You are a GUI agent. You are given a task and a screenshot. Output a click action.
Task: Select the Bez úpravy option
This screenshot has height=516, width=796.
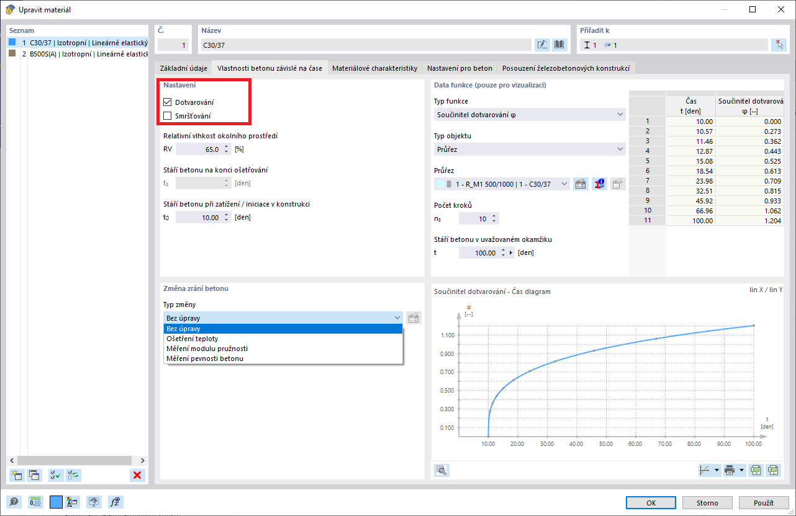point(283,329)
